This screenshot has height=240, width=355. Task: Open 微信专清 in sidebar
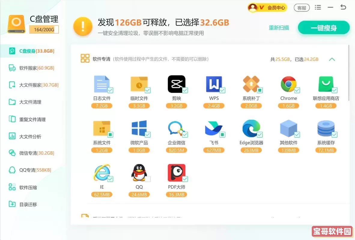(32, 153)
